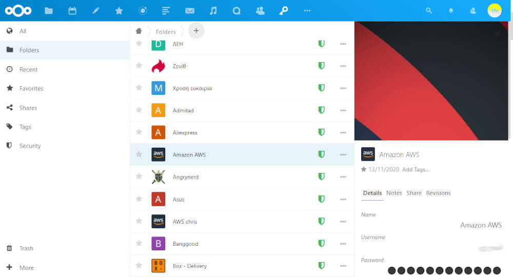
Task: Click Add Tags... in details panel
Action: tap(416, 169)
